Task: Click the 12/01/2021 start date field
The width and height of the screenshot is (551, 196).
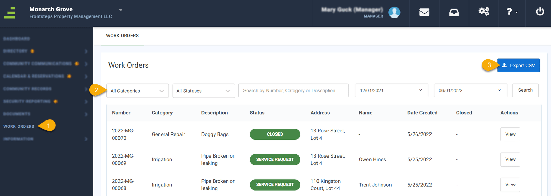Action: [x=392, y=91]
